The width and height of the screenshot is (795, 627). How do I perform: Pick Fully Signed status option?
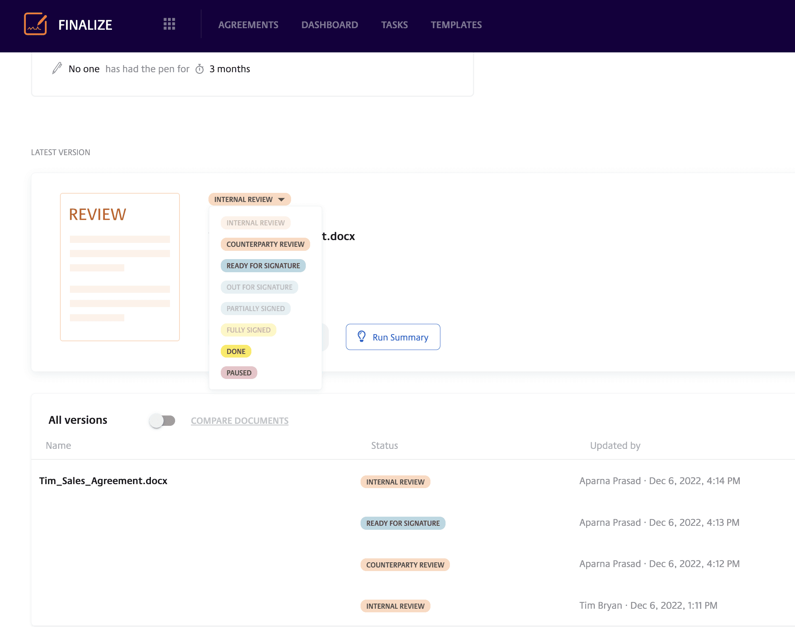[249, 330]
